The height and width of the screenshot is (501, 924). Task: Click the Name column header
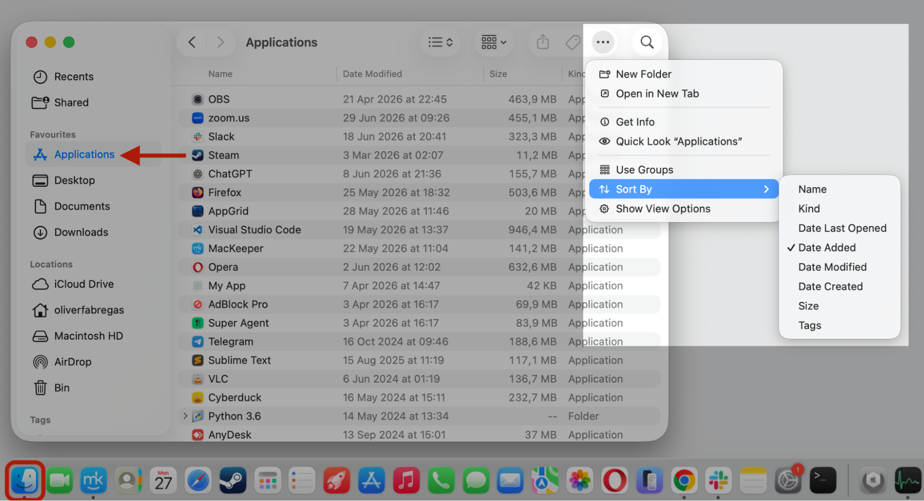click(220, 74)
